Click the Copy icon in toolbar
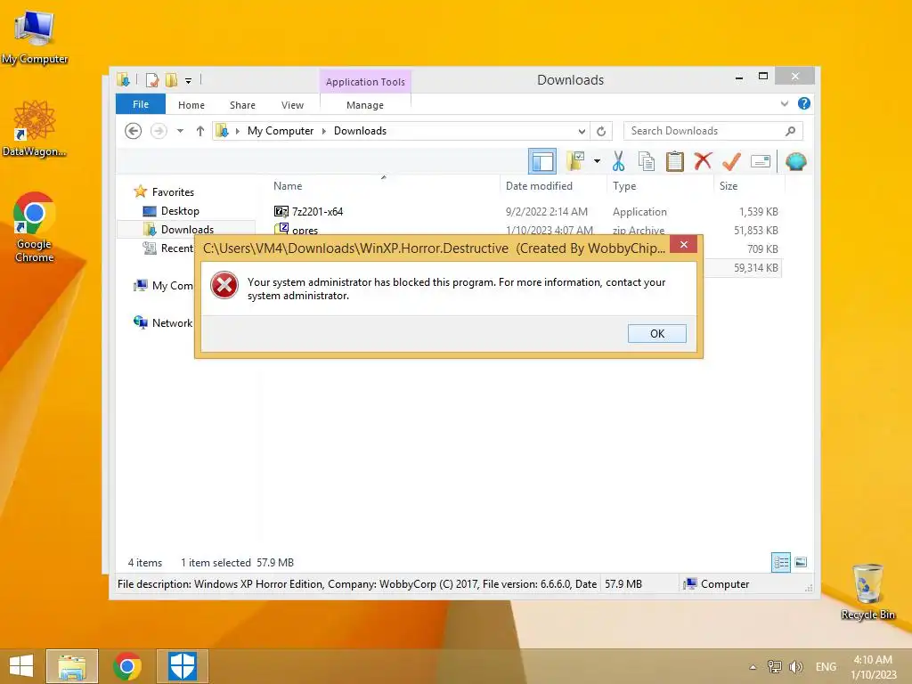This screenshot has height=684, width=912. click(647, 161)
